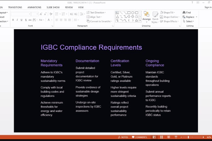The height and width of the screenshot is (141, 212).
Task: Select the Line shape in gallery
Action: [121, 13]
